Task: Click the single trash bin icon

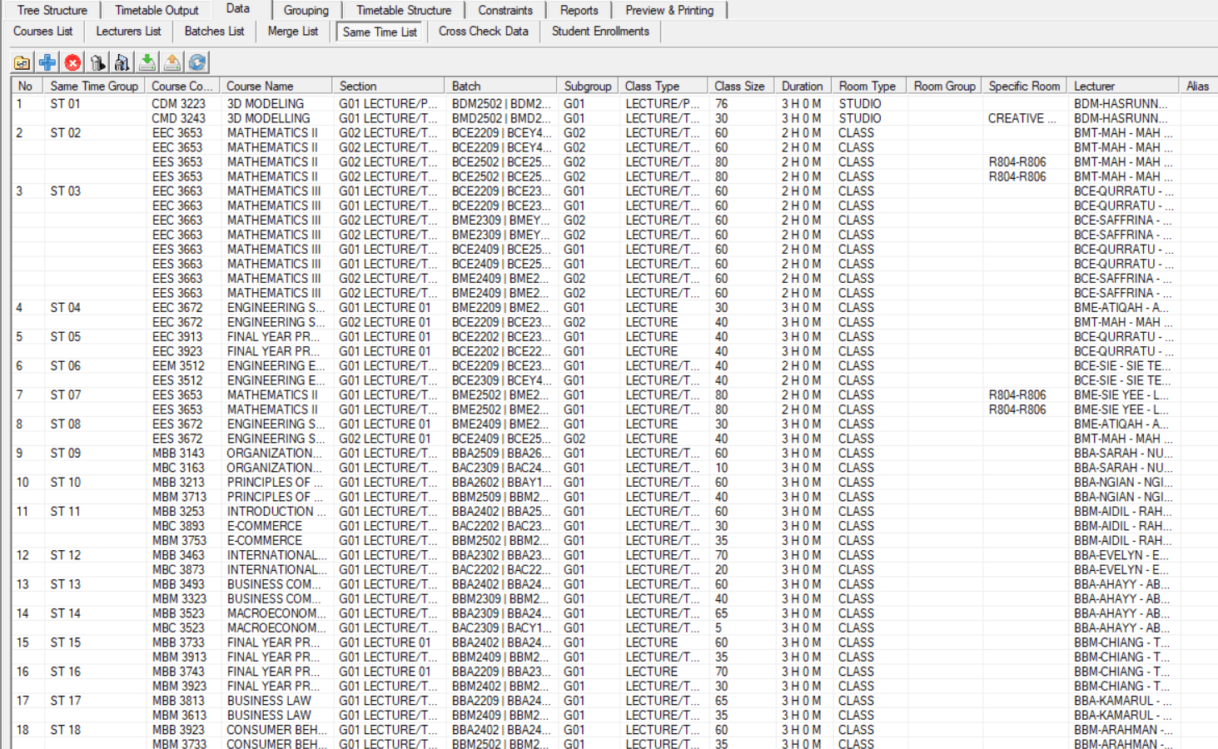Action: (x=97, y=62)
